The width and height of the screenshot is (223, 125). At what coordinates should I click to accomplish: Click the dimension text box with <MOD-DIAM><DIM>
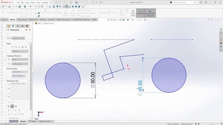(x=20, y=86)
